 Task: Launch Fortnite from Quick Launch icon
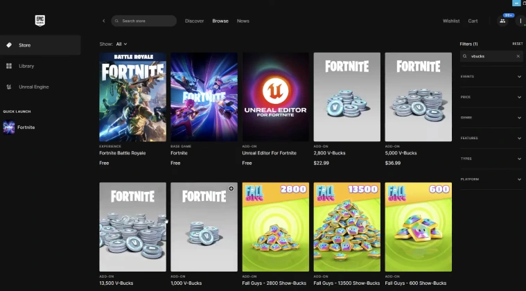[9, 127]
